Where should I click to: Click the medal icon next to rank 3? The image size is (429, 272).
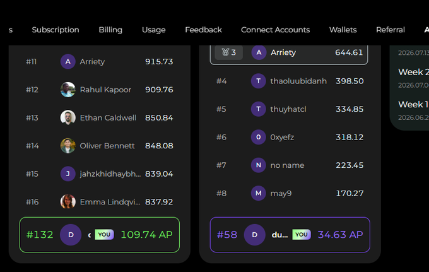[225, 52]
